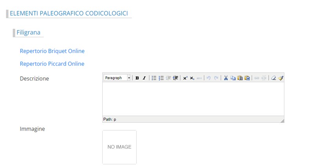Screen dimensions: 315x167
Task: Click the cleanup code broom icon
Action: (281, 78)
